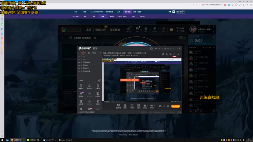Select the PBE sub-tab
Viewport: 253px width, 142px height.
click(133, 16)
